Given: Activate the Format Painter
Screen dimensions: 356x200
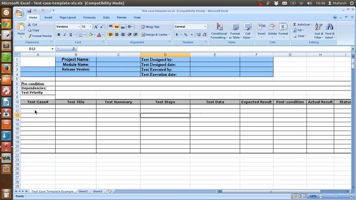Looking at the screenshot, I should coord(39,36).
